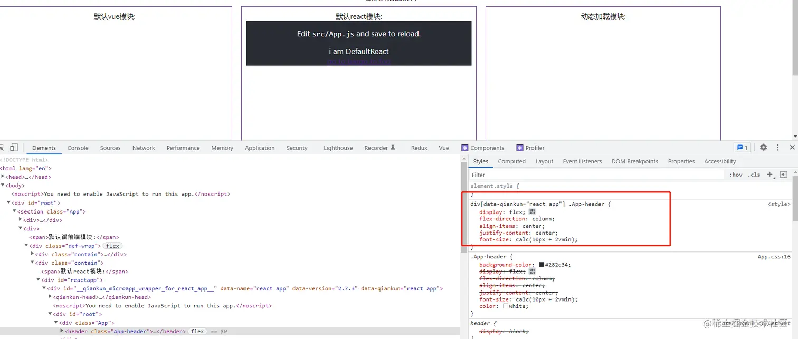Open DevTools settings gear
Screen dimensions: 798x339
(x=763, y=148)
